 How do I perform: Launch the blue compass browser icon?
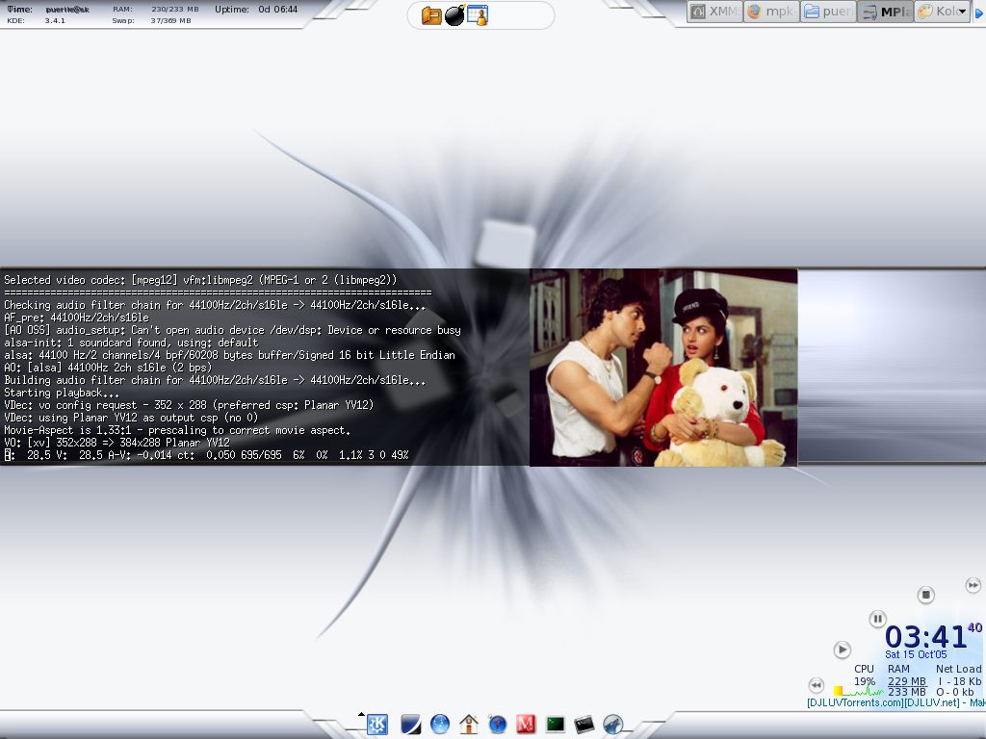tap(498, 725)
